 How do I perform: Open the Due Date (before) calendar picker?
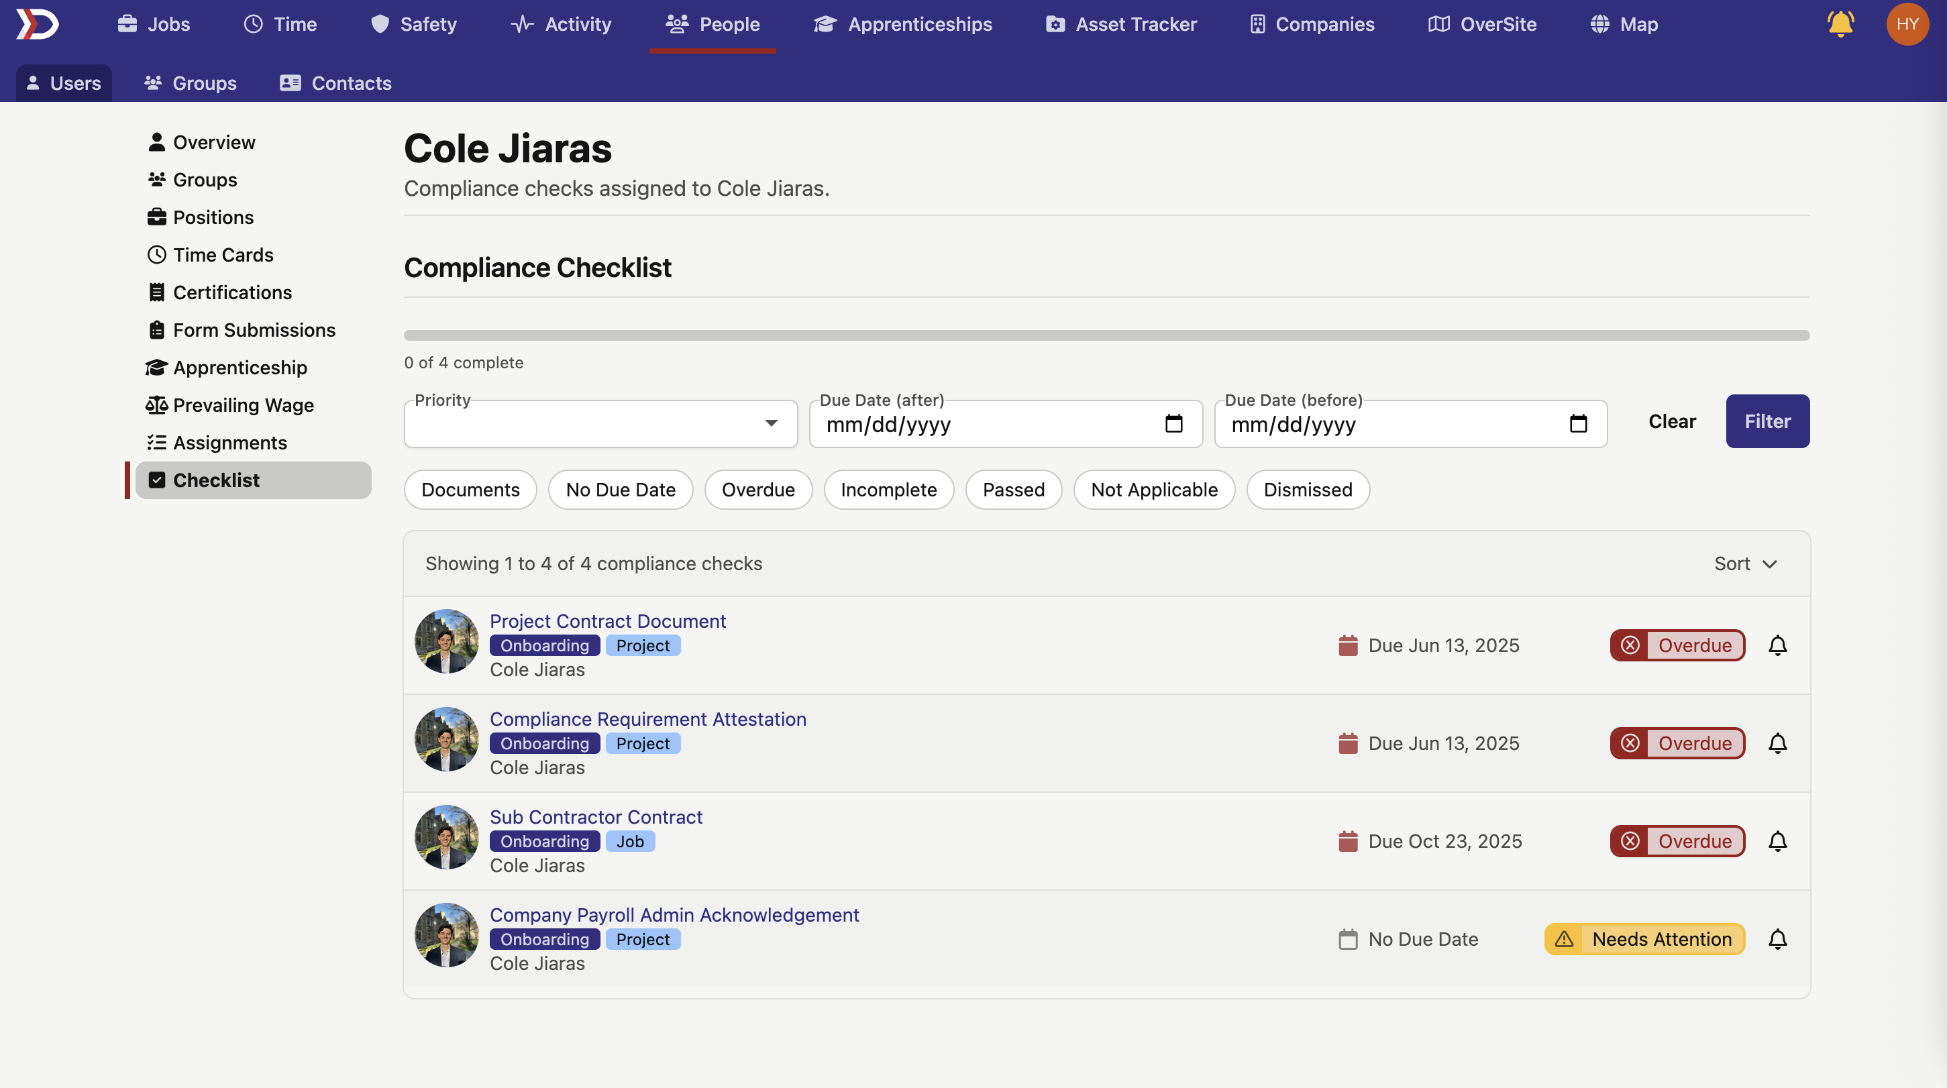coord(1577,424)
